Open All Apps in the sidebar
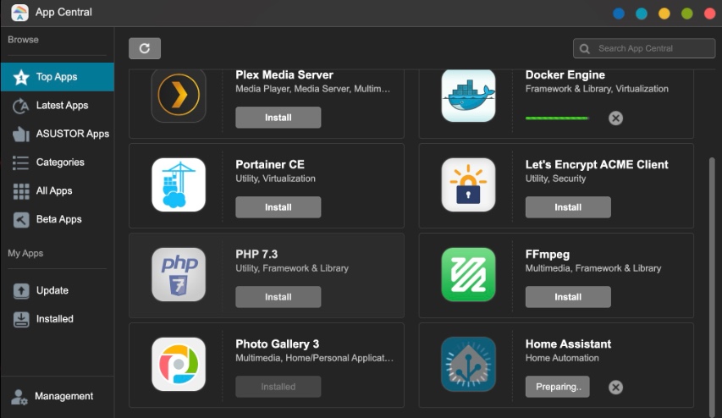 57,191
